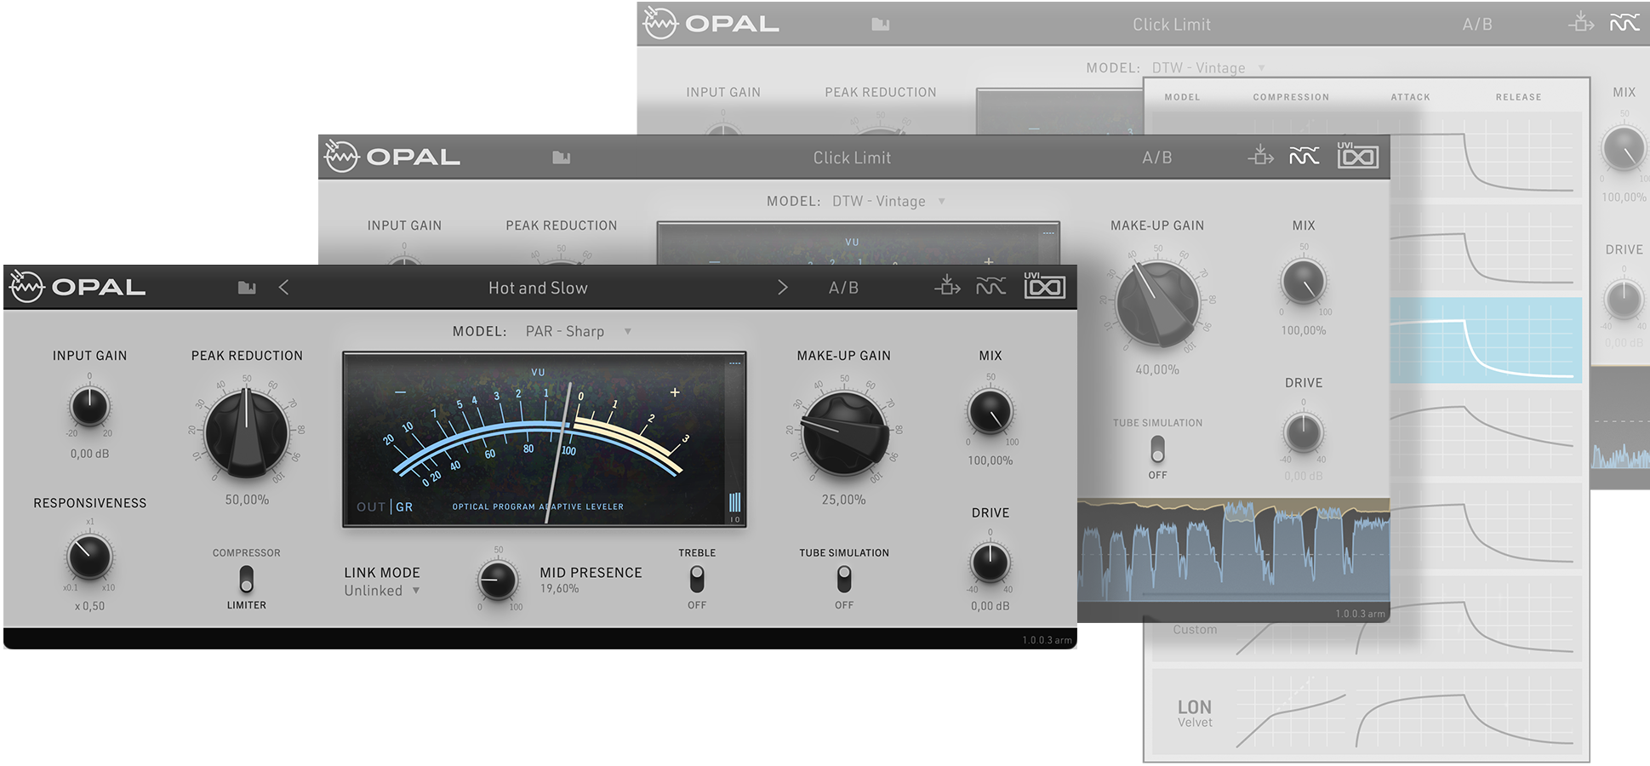Open DTW - Vintage model dropdown in middle window

point(888,201)
